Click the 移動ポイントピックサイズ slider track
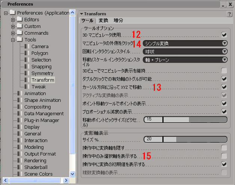Viewport: 235px width, 185px height. [195, 120]
